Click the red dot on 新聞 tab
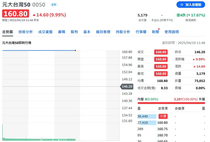 point(159,29)
